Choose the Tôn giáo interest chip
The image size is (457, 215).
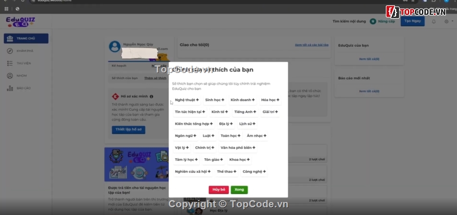(x=213, y=160)
